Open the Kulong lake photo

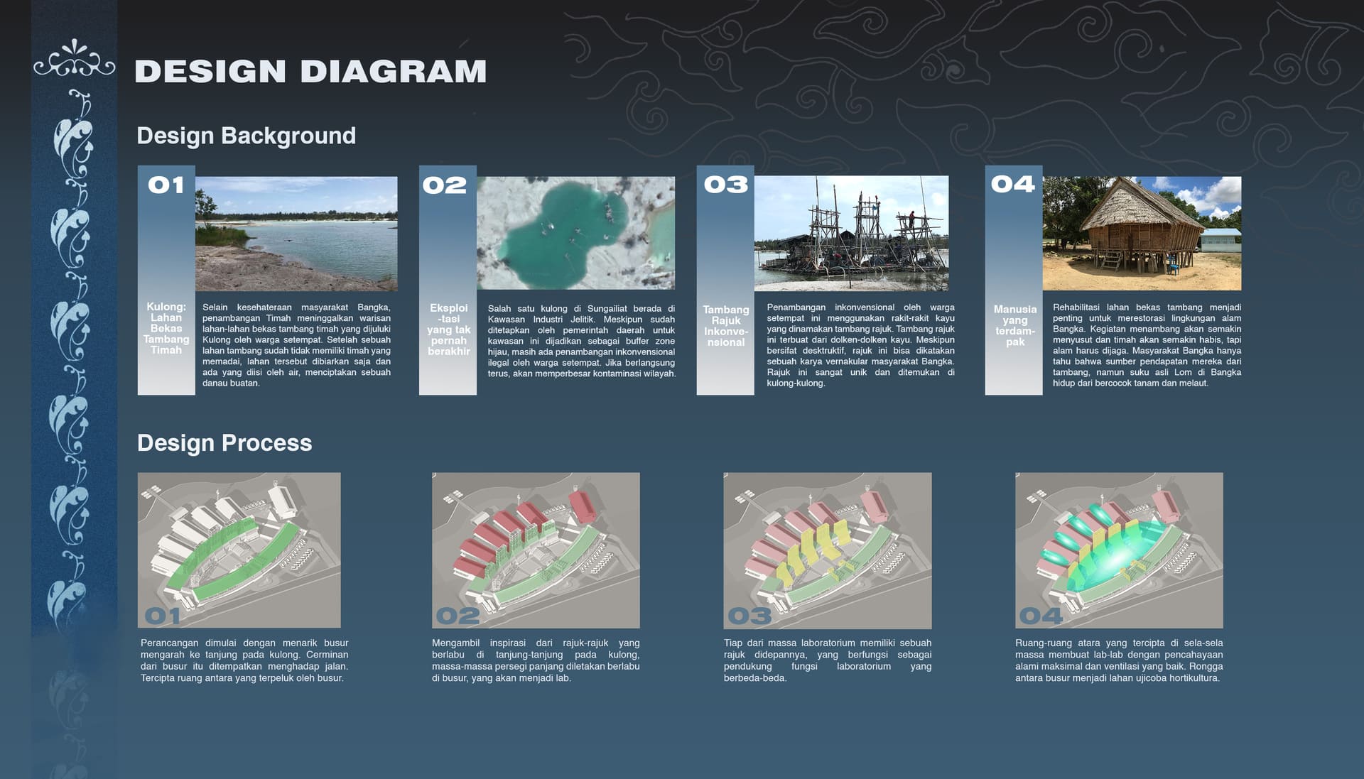[296, 234]
